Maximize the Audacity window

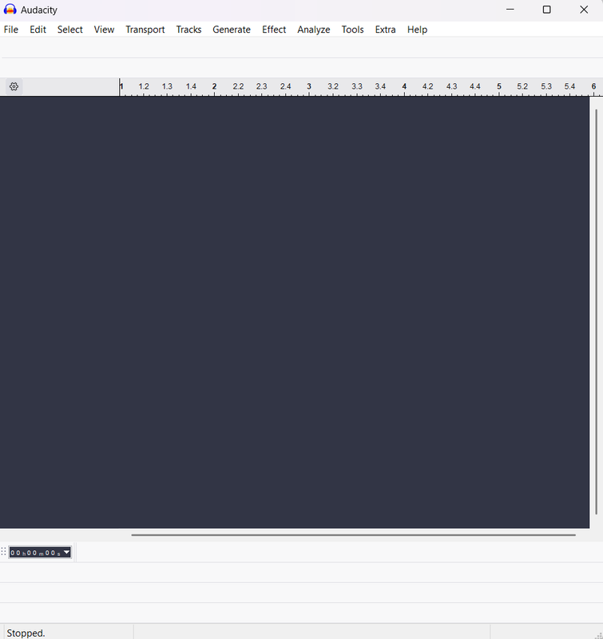pos(547,10)
